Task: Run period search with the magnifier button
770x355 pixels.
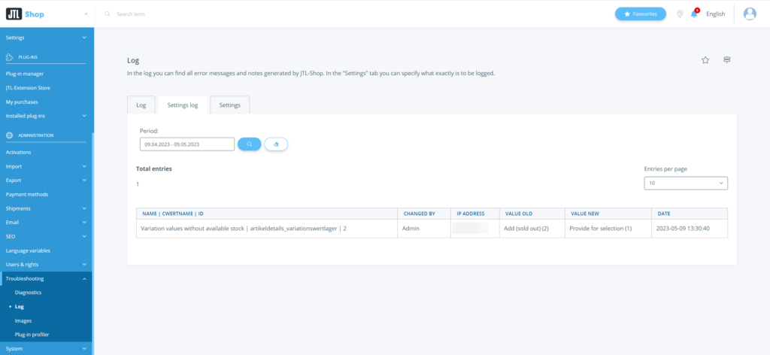Action: click(x=249, y=144)
